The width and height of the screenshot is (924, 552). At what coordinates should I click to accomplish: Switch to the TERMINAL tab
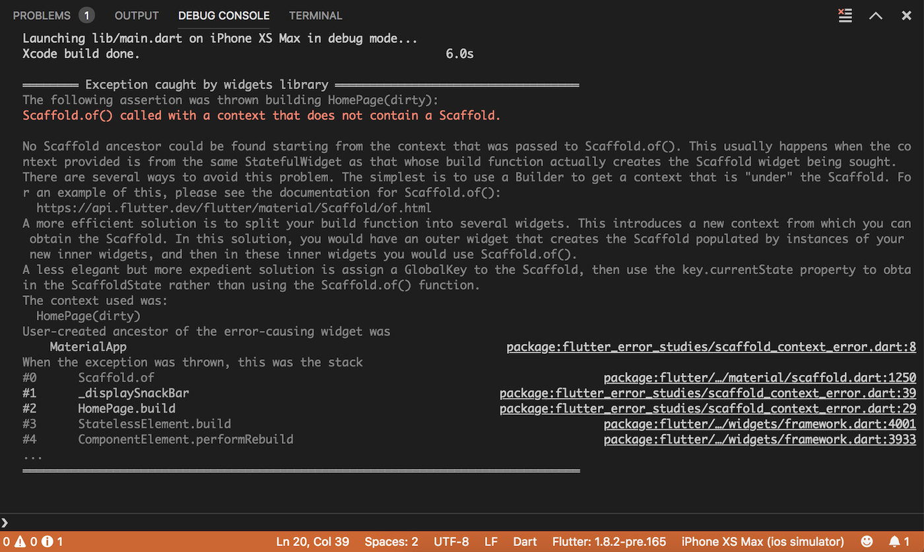[x=315, y=15]
